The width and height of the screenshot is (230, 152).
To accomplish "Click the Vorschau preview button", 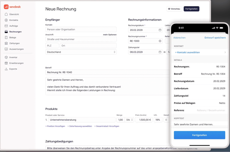I will pos(174,9).
